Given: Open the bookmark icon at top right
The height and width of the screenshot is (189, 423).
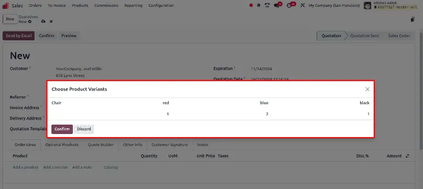Looking at the screenshot, I should click(x=413, y=19).
